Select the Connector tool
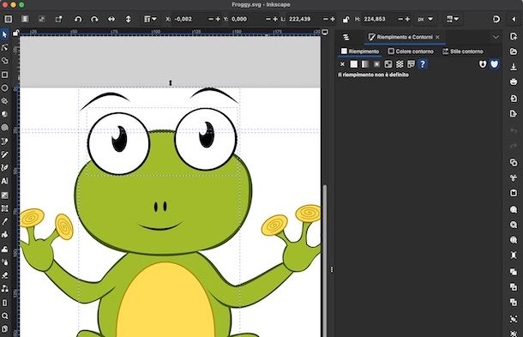 point(4,289)
